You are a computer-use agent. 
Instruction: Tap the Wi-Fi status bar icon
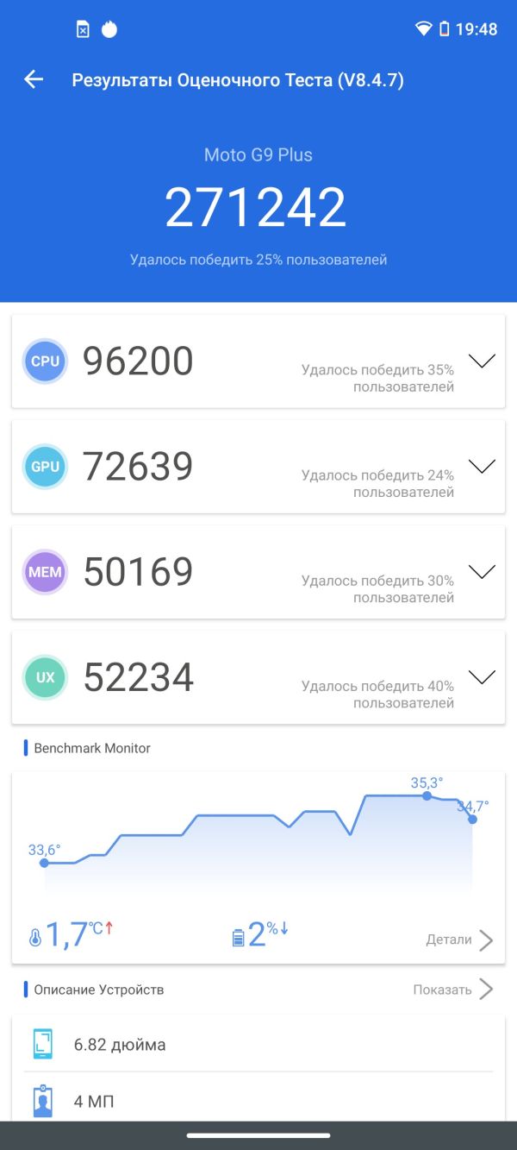(423, 29)
